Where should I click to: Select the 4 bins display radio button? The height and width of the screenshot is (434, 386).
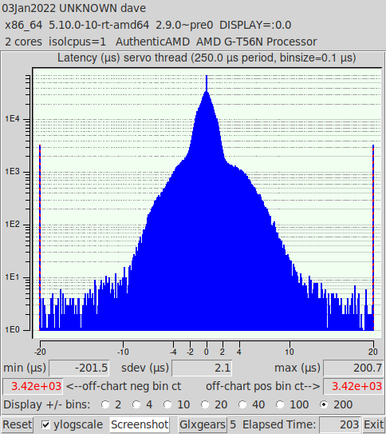click(x=136, y=404)
